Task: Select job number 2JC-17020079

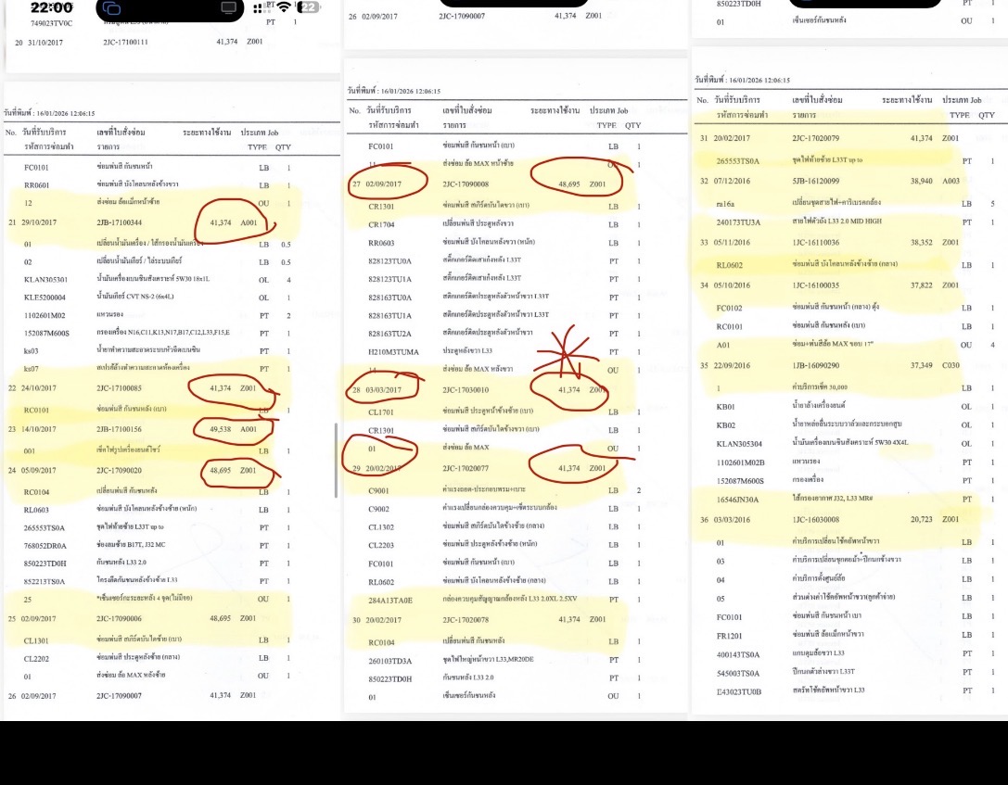Action: (816, 138)
